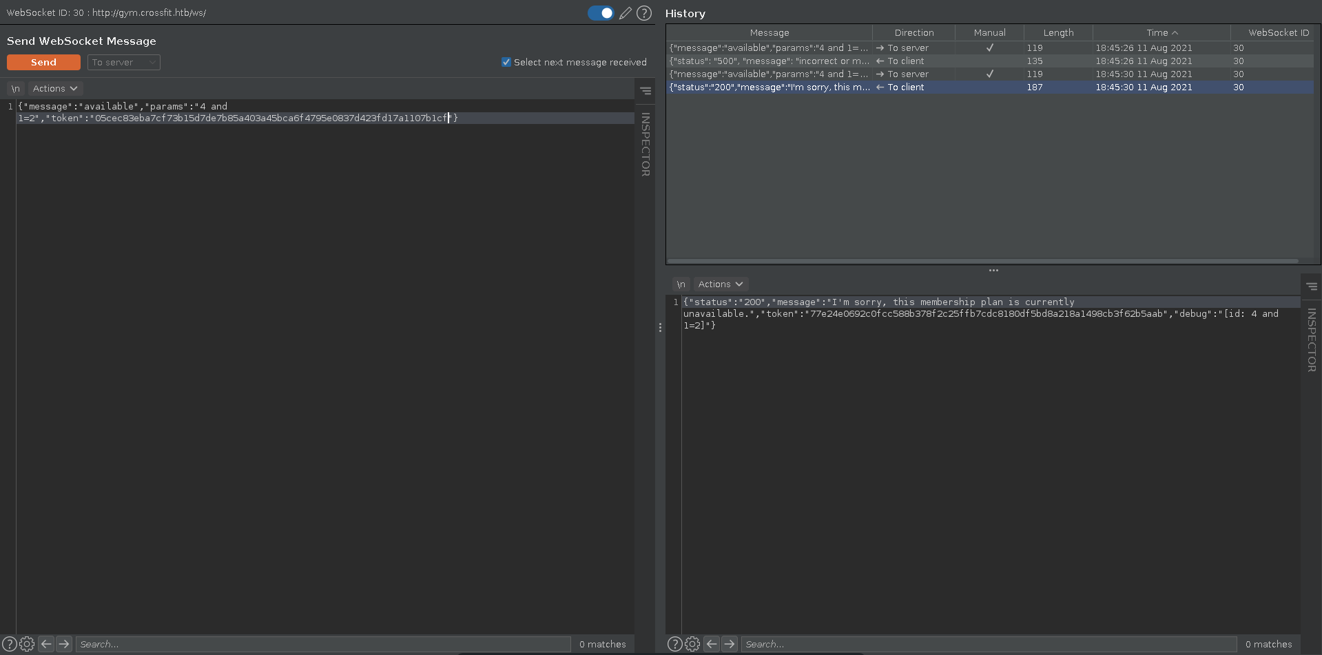Click back arrow in left search bar
The width and height of the screenshot is (1322, 655).
click(x=46, y=644)
